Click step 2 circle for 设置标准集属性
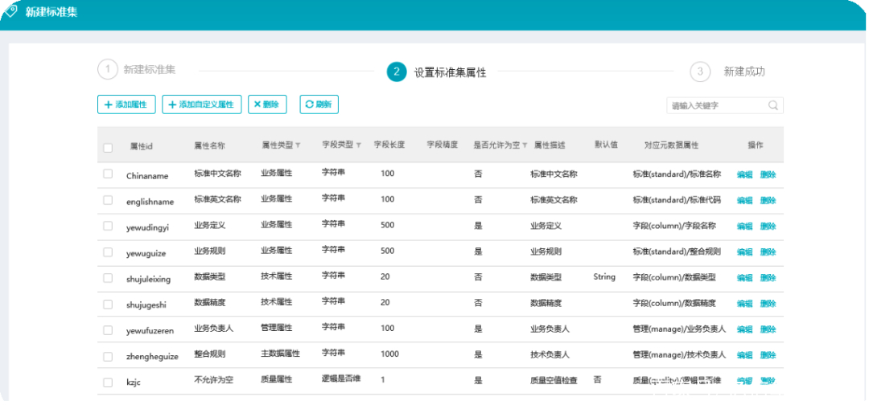This screenshot has height=413, width=869. click(x=396, y=72)
